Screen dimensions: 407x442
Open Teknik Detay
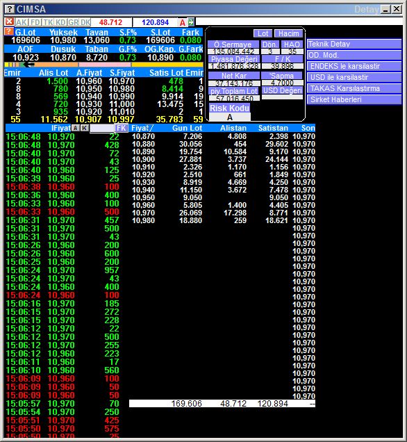click(354, 44)
